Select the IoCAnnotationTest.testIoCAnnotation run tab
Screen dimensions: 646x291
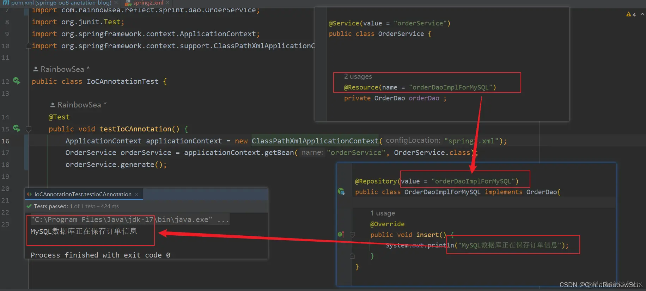(x=83, y=194)
